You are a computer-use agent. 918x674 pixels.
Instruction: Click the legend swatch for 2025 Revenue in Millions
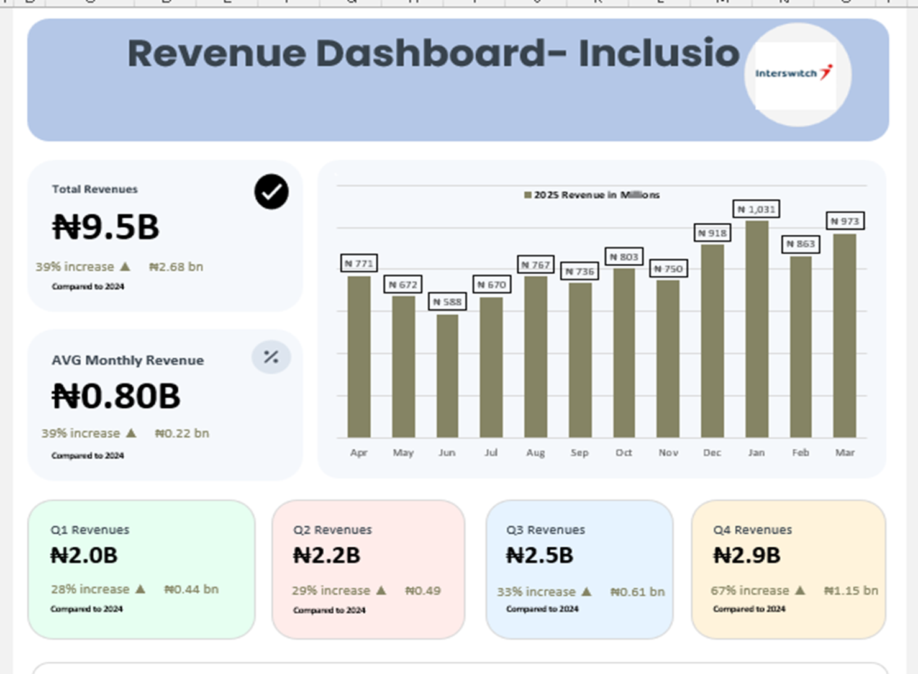528,195
